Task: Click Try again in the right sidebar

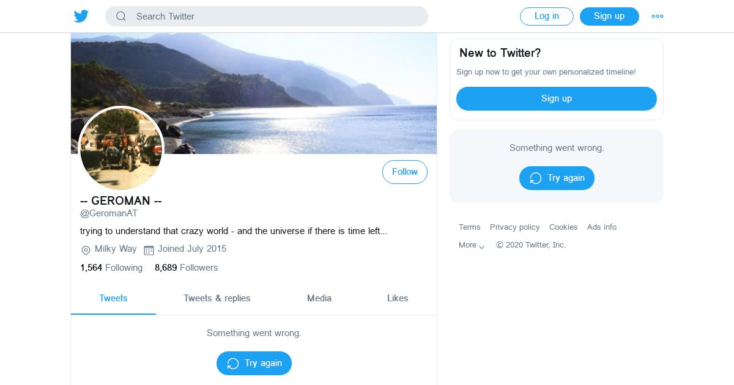Action: 557,178
